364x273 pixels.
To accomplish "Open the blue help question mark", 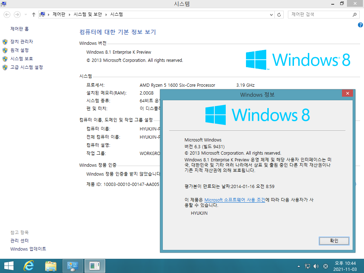I will click(360, 25).
